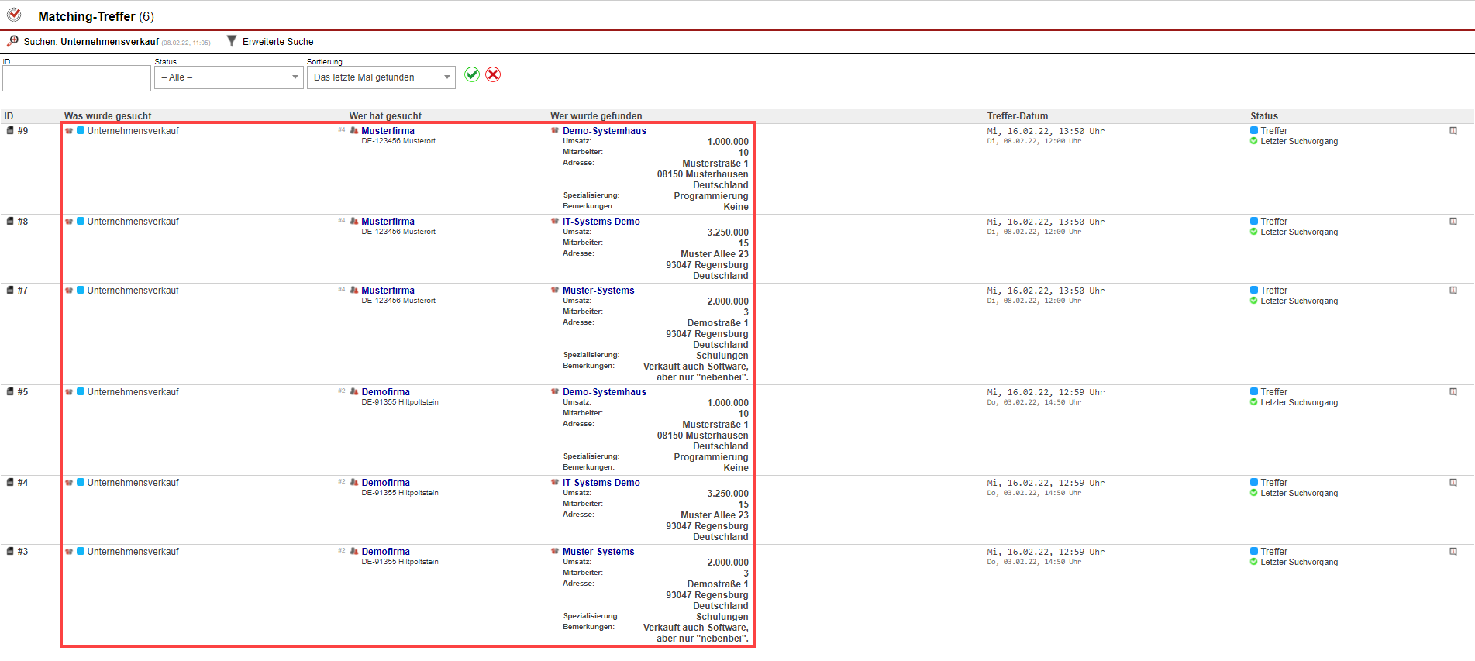Open Unternehmensverkauf search in row #4
Image resolution: width=1475 pixels, height=661 pixels.
coord(133,483)
